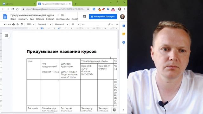Click the Формат + Тема text

point(50,72)
